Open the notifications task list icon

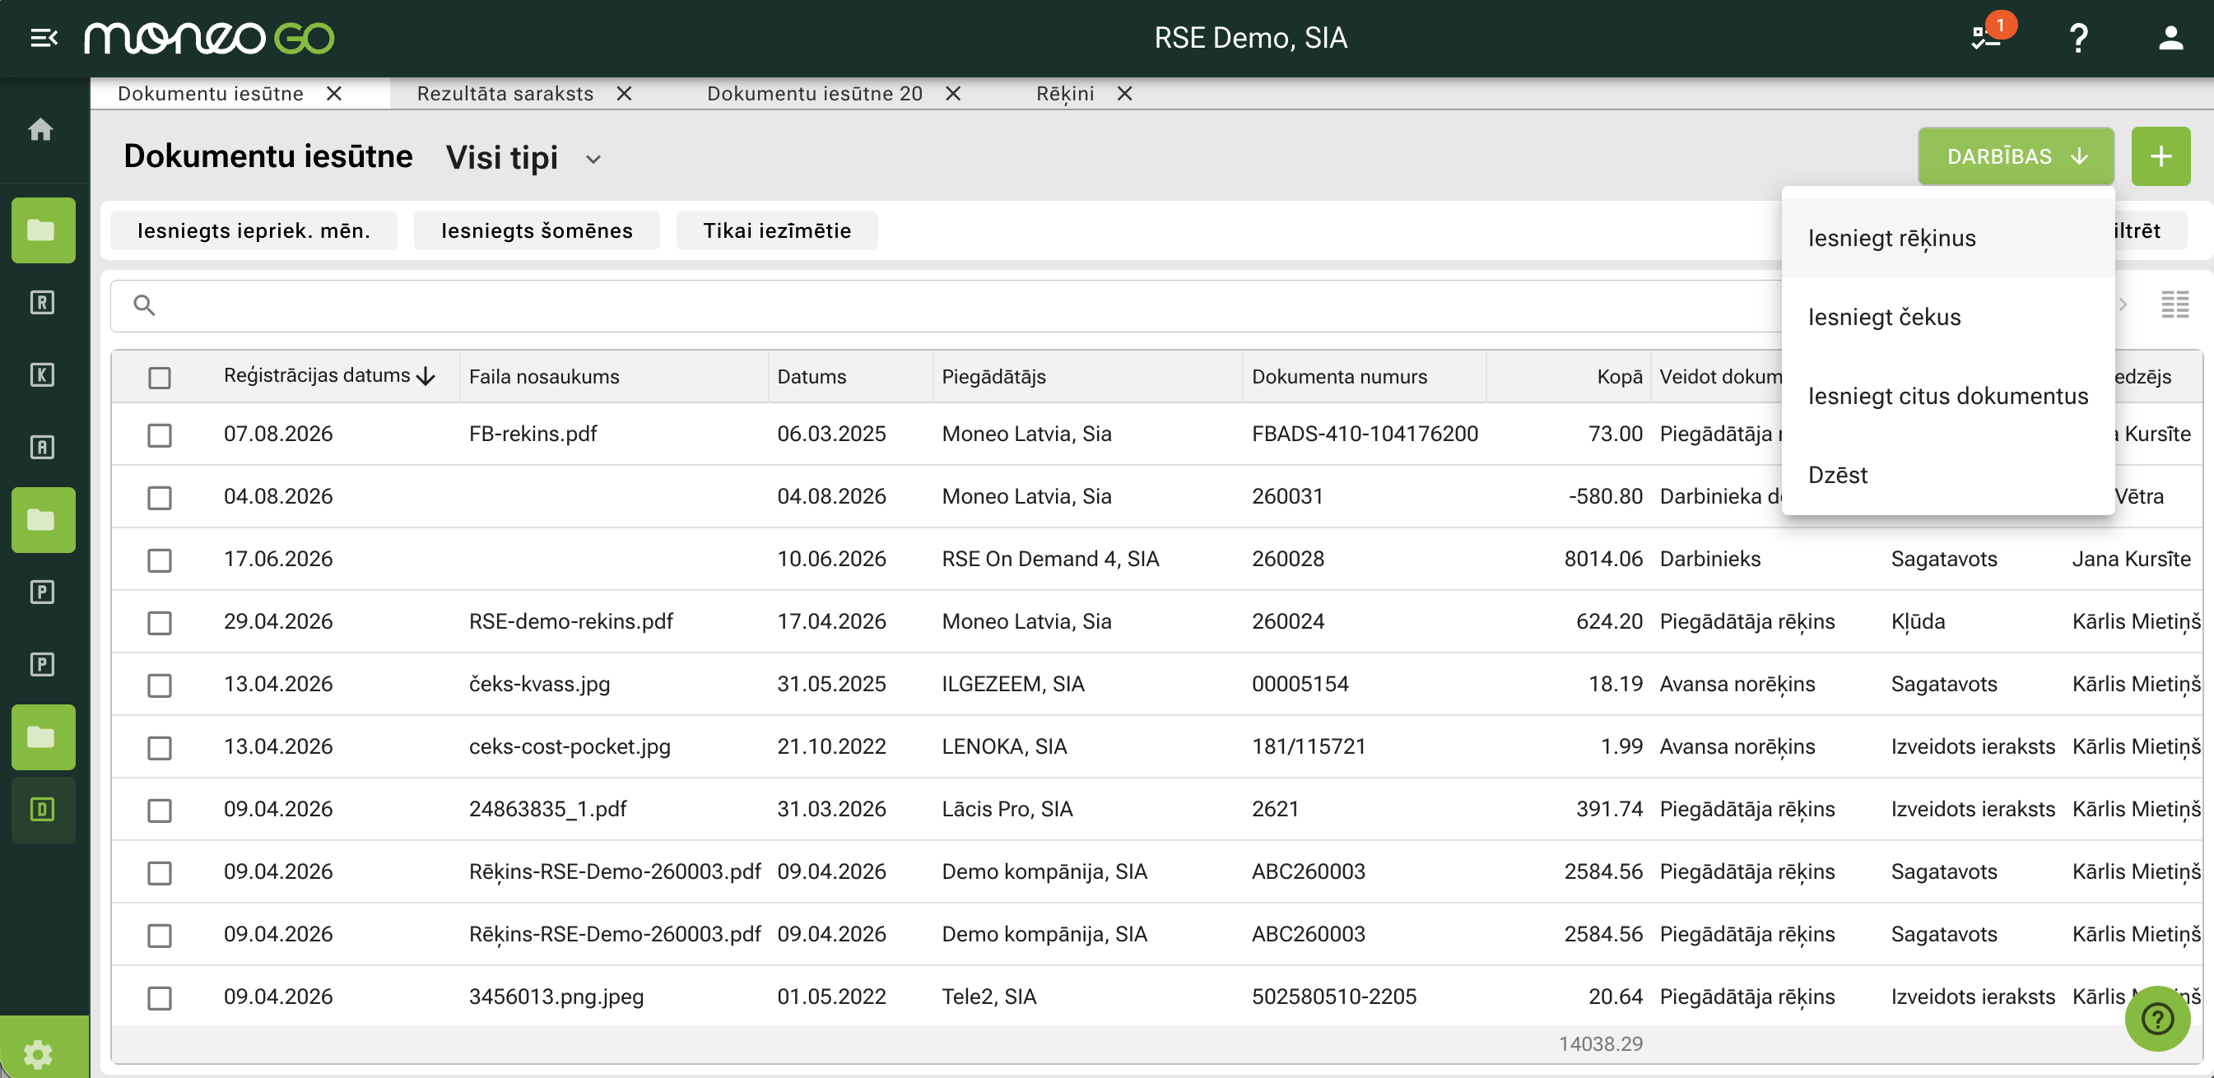(x=1985, y=38)
